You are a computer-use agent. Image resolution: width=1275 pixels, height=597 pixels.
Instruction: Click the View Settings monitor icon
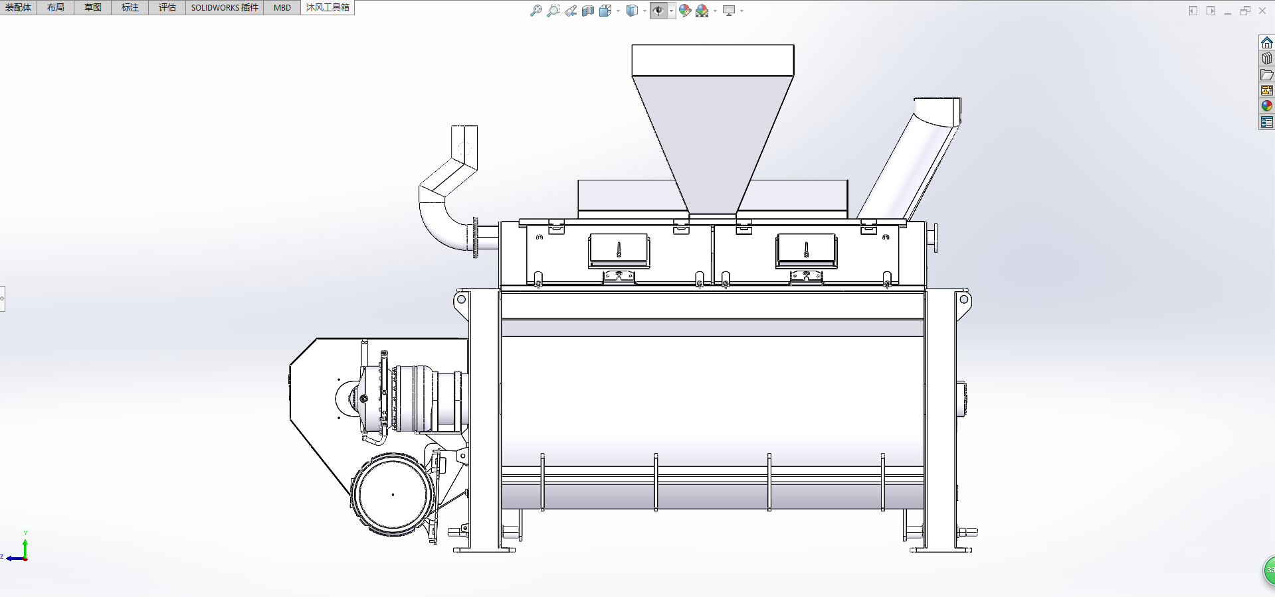click(729, 11)
